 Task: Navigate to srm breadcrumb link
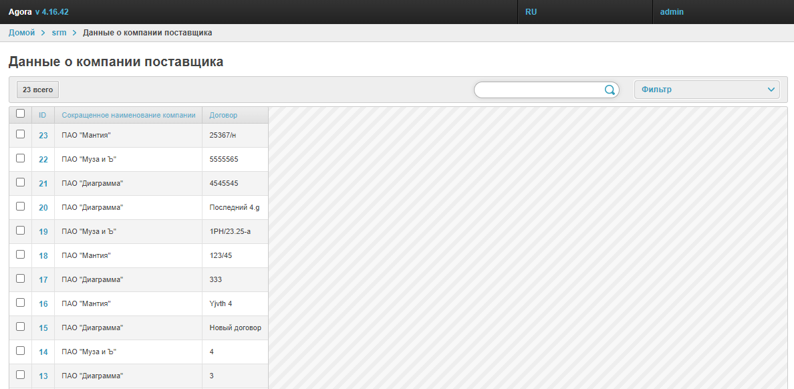[59, 33]
